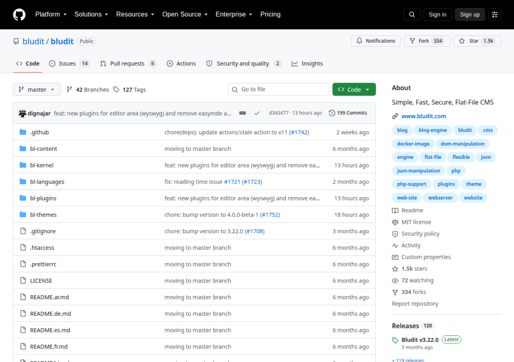Click the fork icon in Fork button

[x=413, y=41]
